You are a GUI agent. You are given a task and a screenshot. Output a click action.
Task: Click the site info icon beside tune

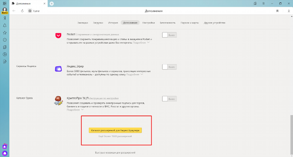pyautogui.click(x=30, y=11)
